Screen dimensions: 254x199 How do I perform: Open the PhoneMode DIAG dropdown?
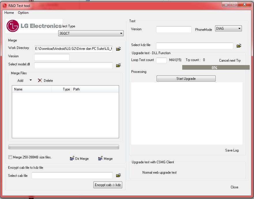tap(228, 29)
